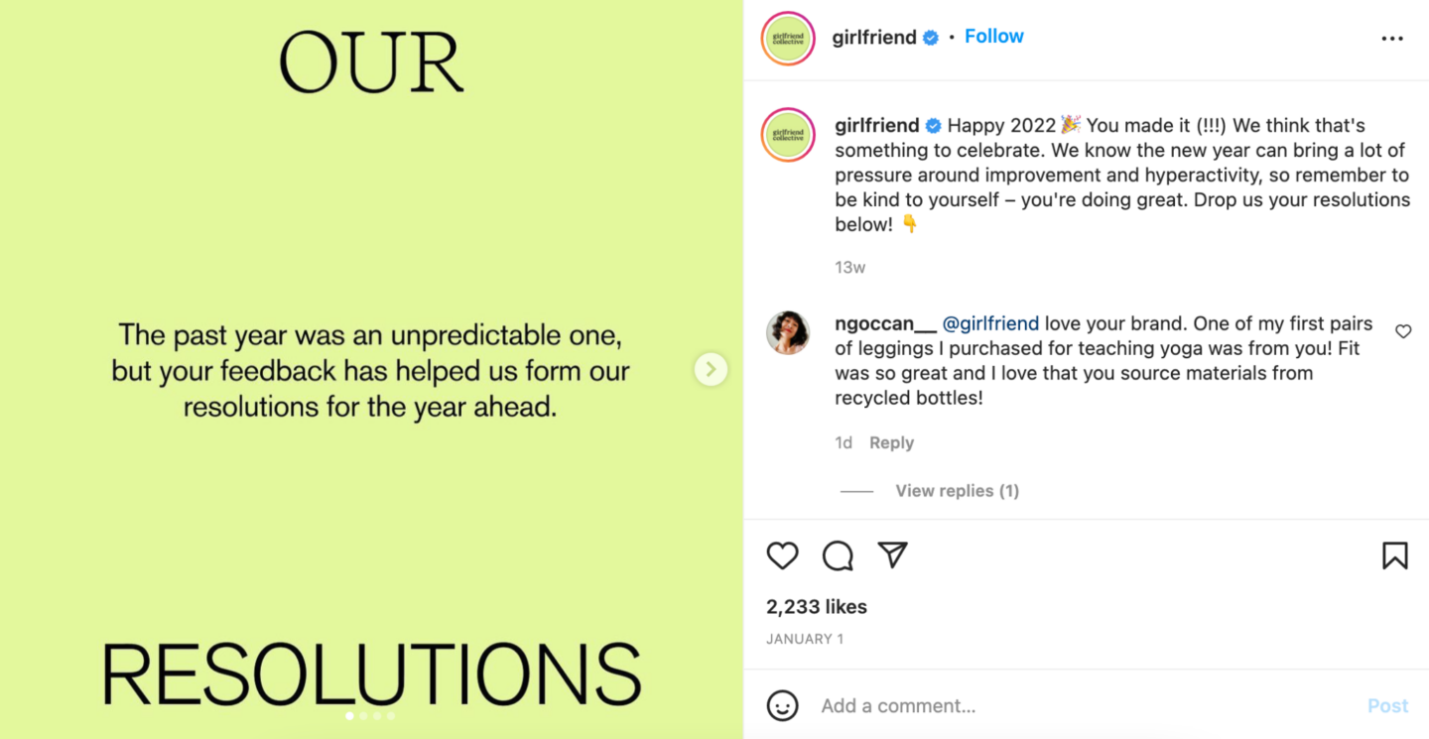Like ngoccan__'s comment with small heart
Screen dimensions: 1429x739
pyautogui.click(x=1403, y=331)
